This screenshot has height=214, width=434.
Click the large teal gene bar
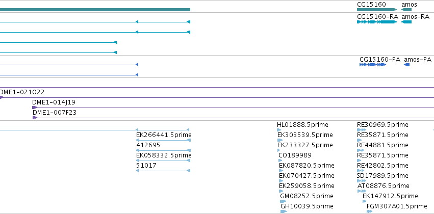[x=95, y=10]
